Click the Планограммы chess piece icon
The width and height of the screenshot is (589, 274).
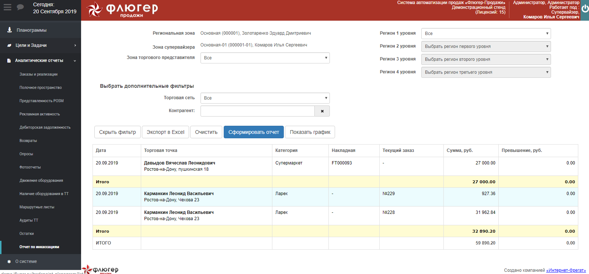click(x=10, y=30)
